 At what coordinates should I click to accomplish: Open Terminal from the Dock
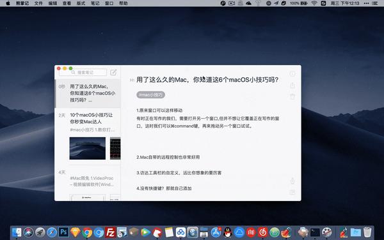click(x=315, y=232)
